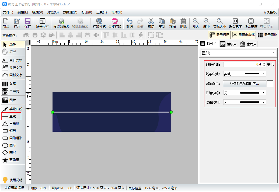This screenshot has width=279, height=192.
Task: Open 证卡尺寸 card size settings
Action: (x=42, y=23)
